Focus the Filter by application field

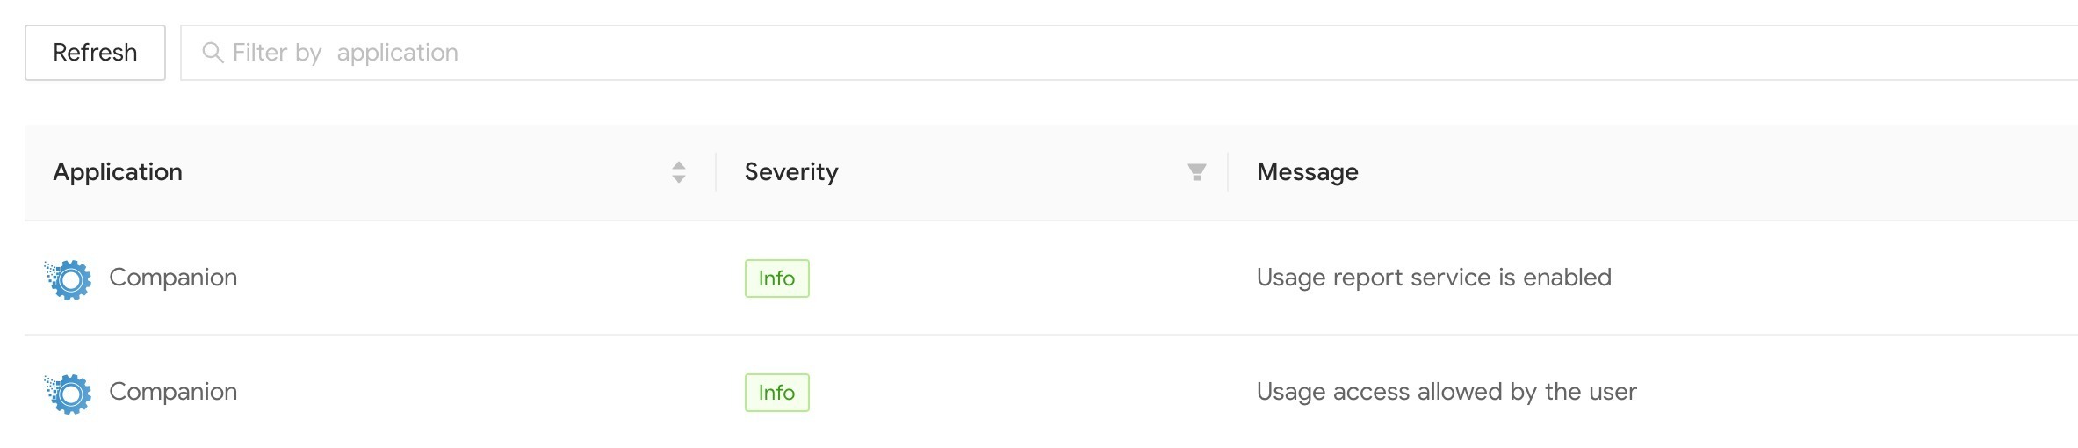1129,53
